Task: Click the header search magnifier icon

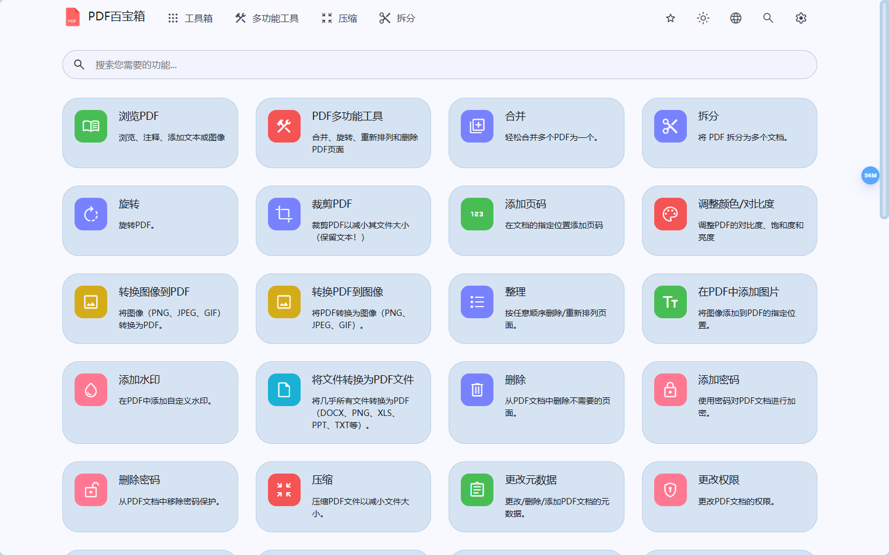Action: 768,18
